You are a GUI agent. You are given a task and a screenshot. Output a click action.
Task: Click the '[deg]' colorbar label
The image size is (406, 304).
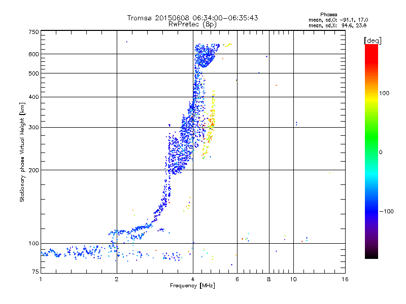tap(373, 41)
